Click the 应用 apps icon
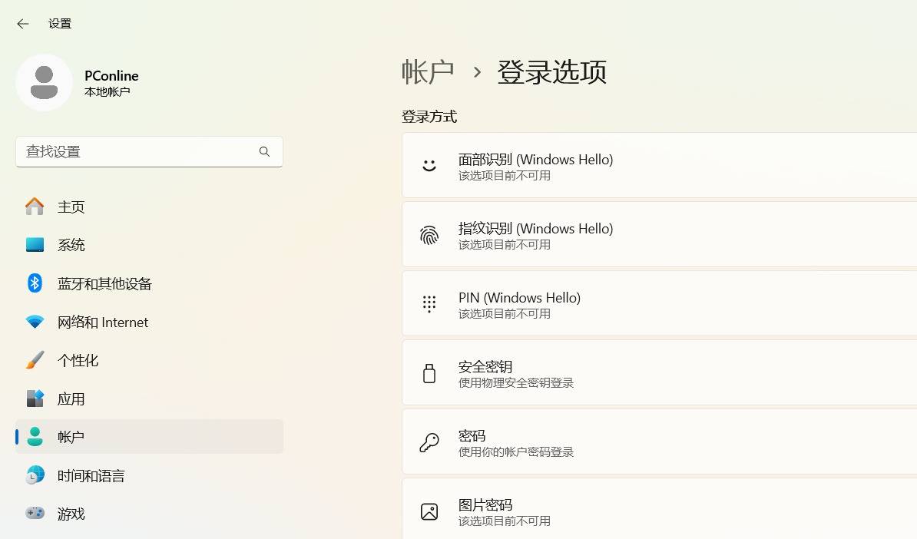 click(x=35, y=398)
